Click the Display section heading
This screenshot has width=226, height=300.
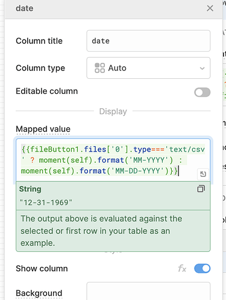[x=113, y=111]
